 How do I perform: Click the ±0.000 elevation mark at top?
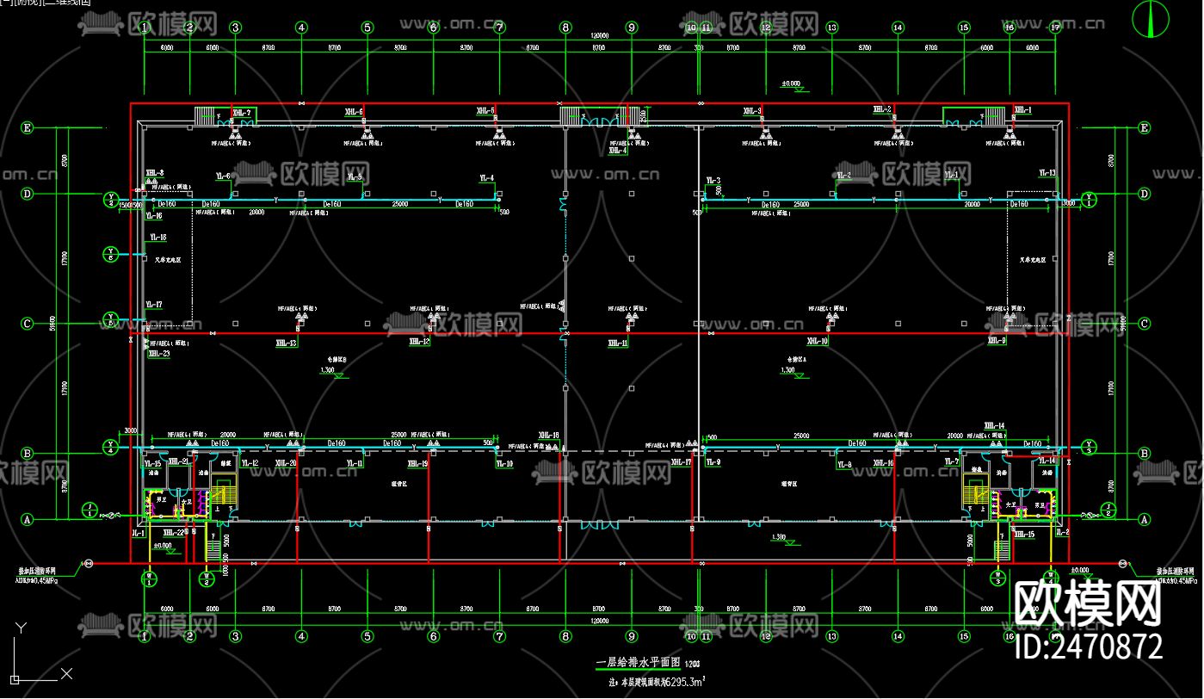click(790, 84)
